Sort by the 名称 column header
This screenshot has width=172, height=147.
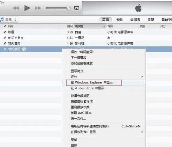point(33,26)
